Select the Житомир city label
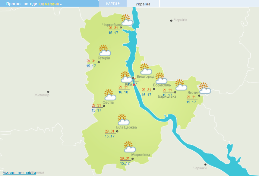259x176 pixels. (x=42, y=95)
